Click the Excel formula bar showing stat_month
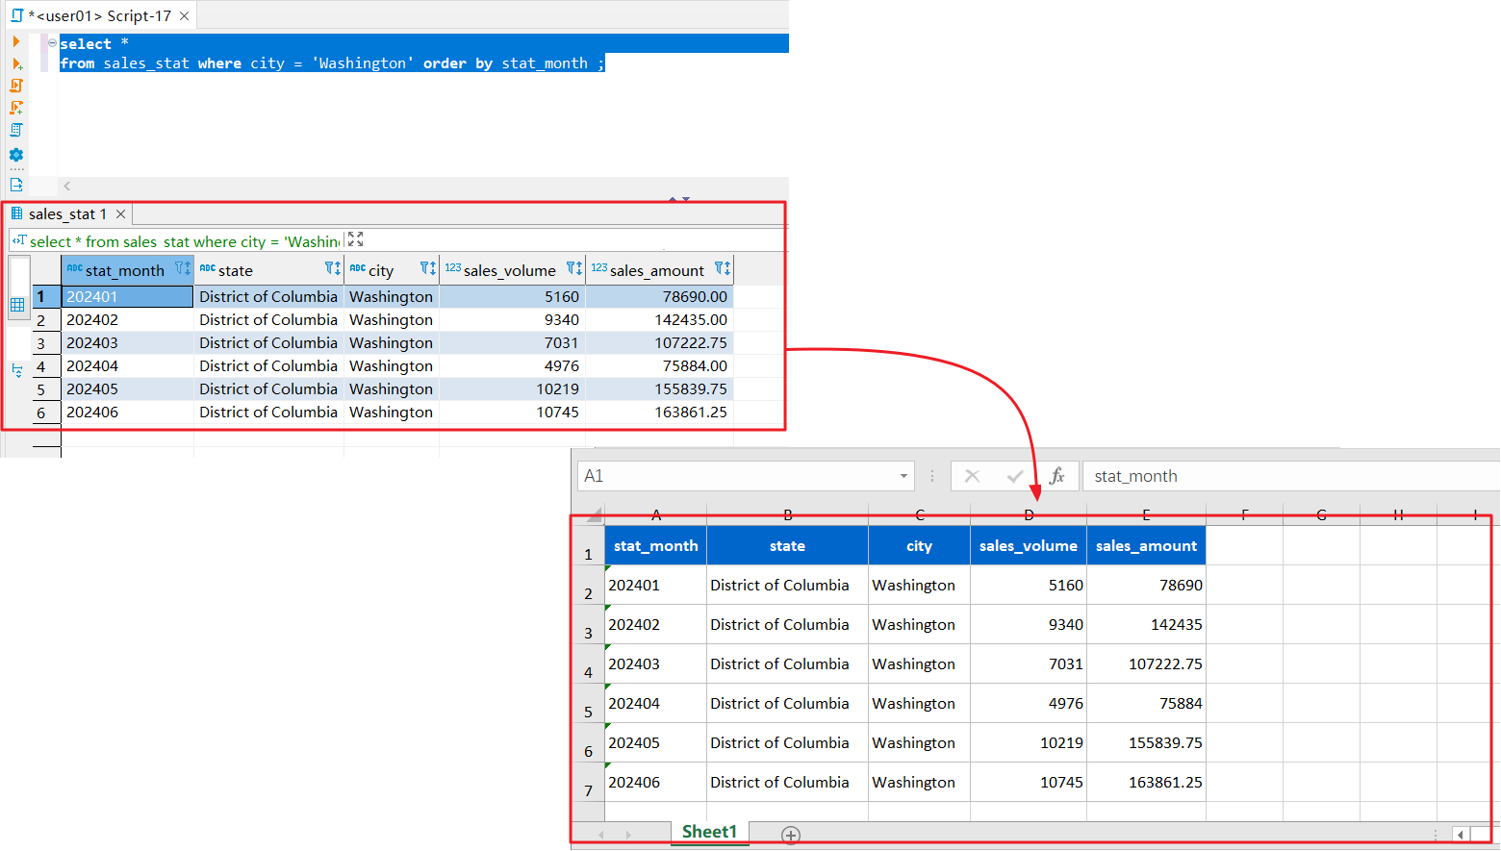 pos(1291,476)
